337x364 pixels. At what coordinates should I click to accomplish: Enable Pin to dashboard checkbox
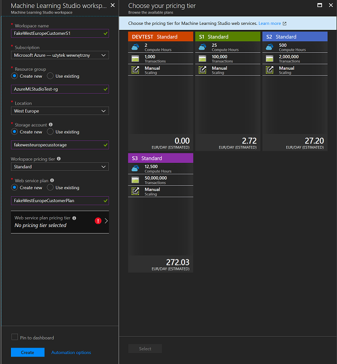pyautogui.click(x=14, y=337)
